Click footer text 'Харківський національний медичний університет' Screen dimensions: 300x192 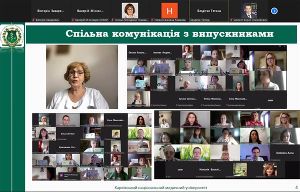[160, 188]
